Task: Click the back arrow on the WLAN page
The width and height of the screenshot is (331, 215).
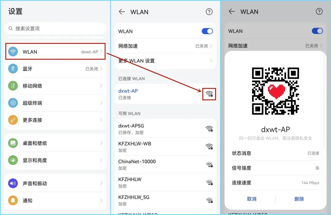Action: 121,12
